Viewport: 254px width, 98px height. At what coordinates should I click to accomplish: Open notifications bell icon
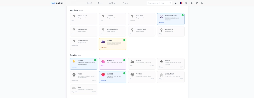tap(192, 3)
